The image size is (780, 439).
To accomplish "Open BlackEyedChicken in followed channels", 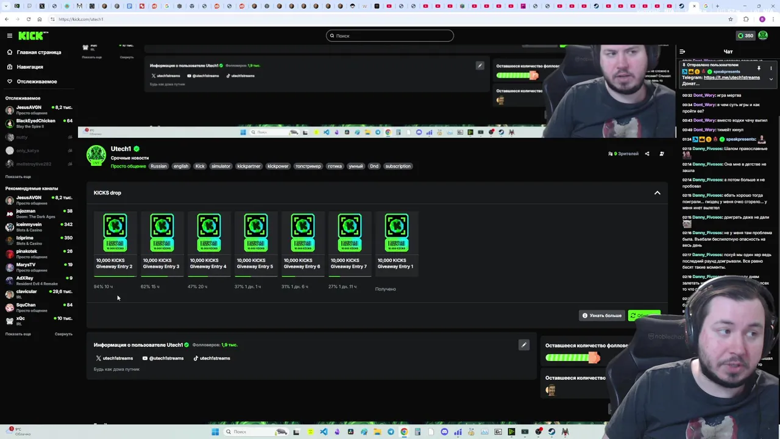I will (x=39, y=123).
